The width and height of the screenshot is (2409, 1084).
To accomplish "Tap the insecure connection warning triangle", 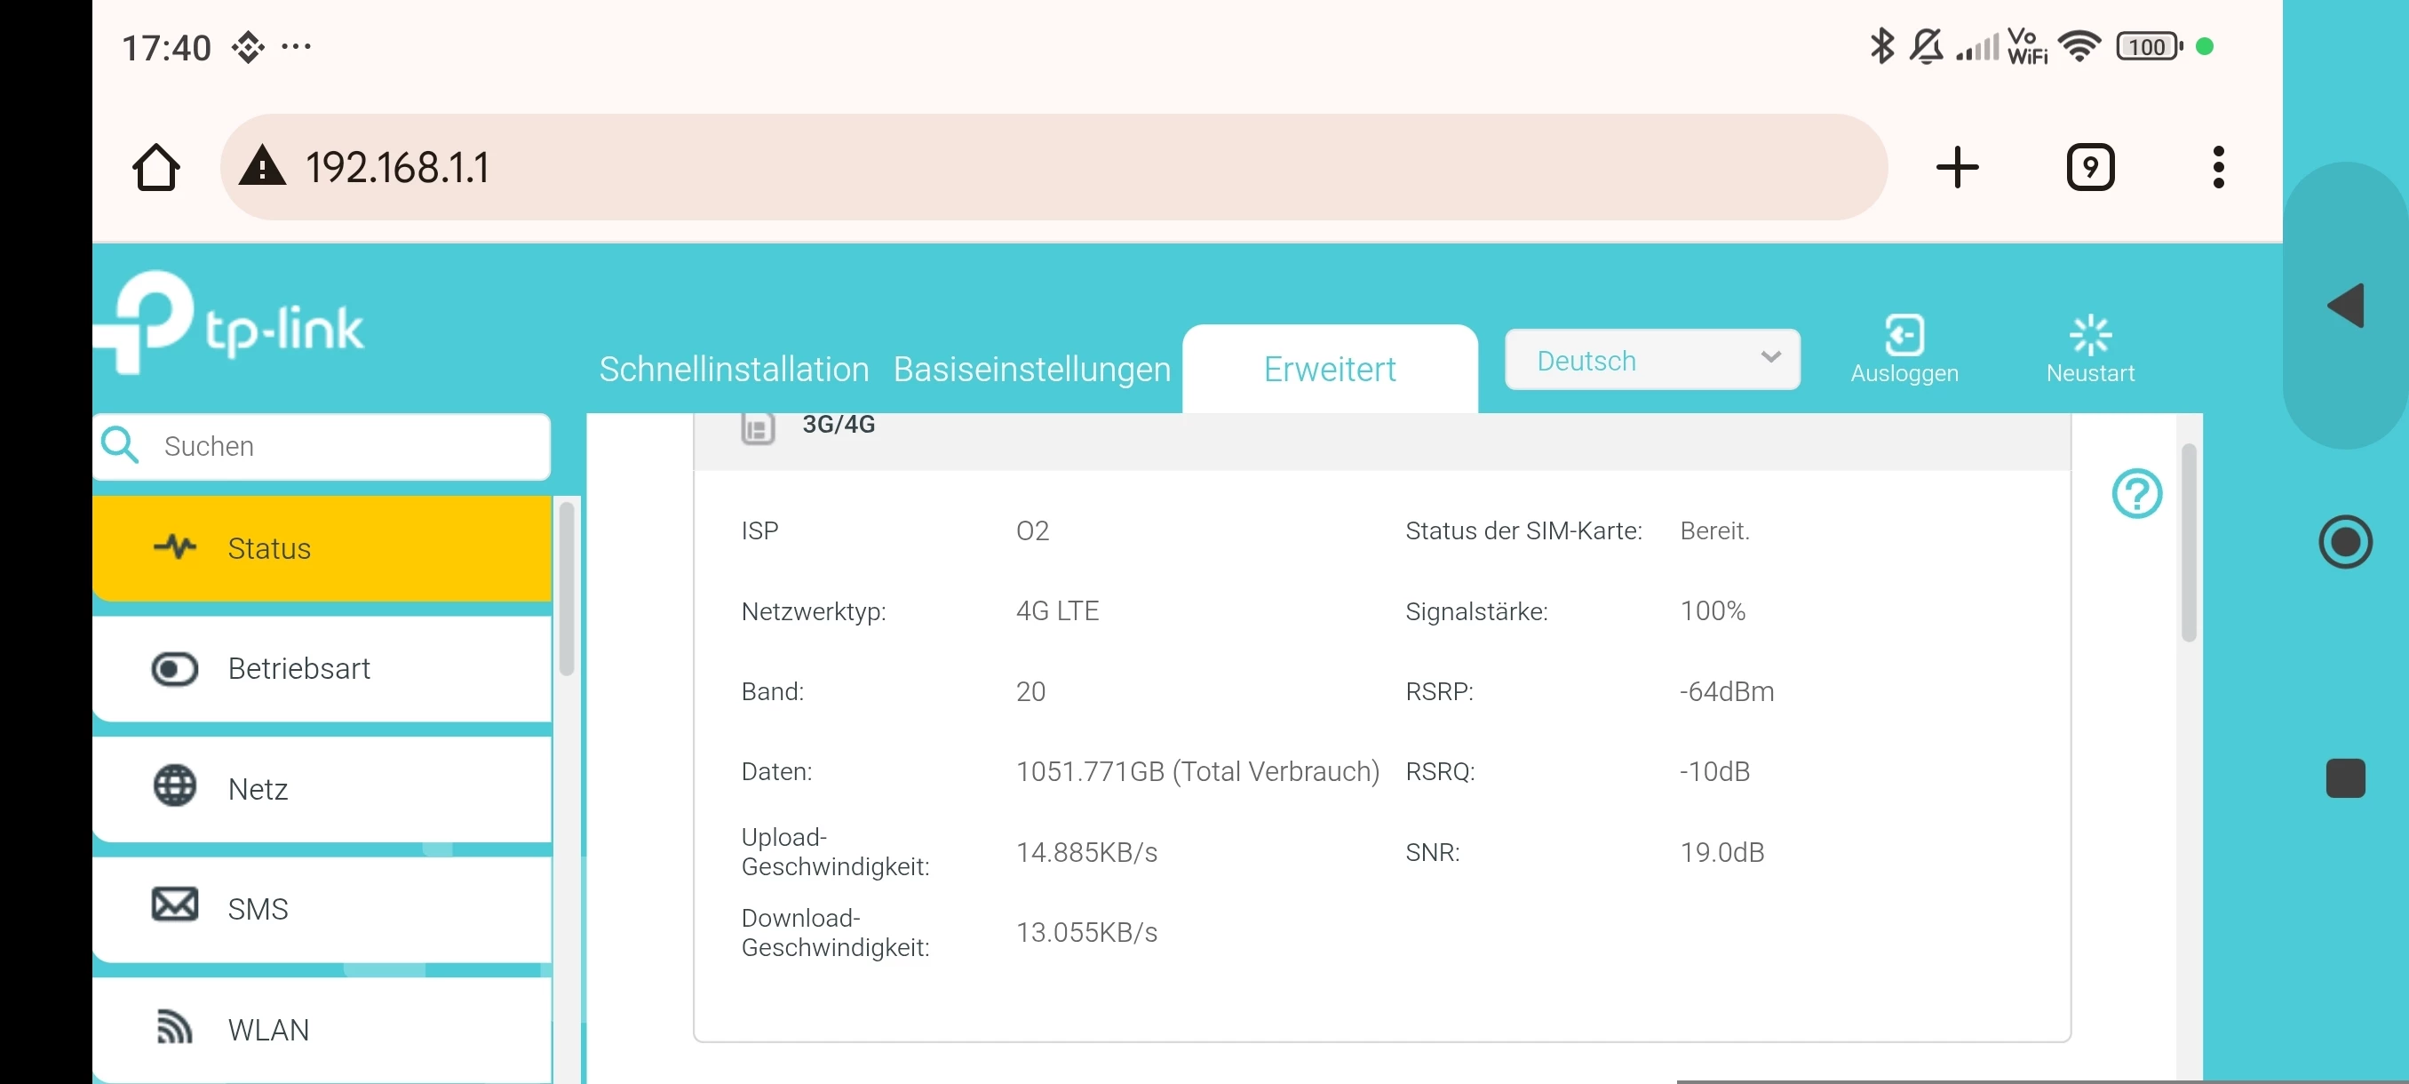I will click(263, 166).
